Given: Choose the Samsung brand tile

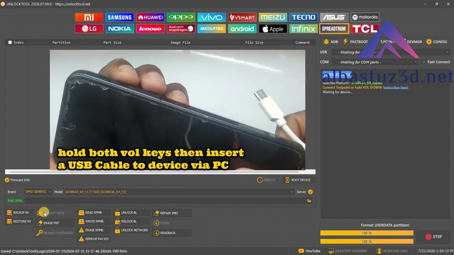Looking at the screenshot, I should 120,17.
